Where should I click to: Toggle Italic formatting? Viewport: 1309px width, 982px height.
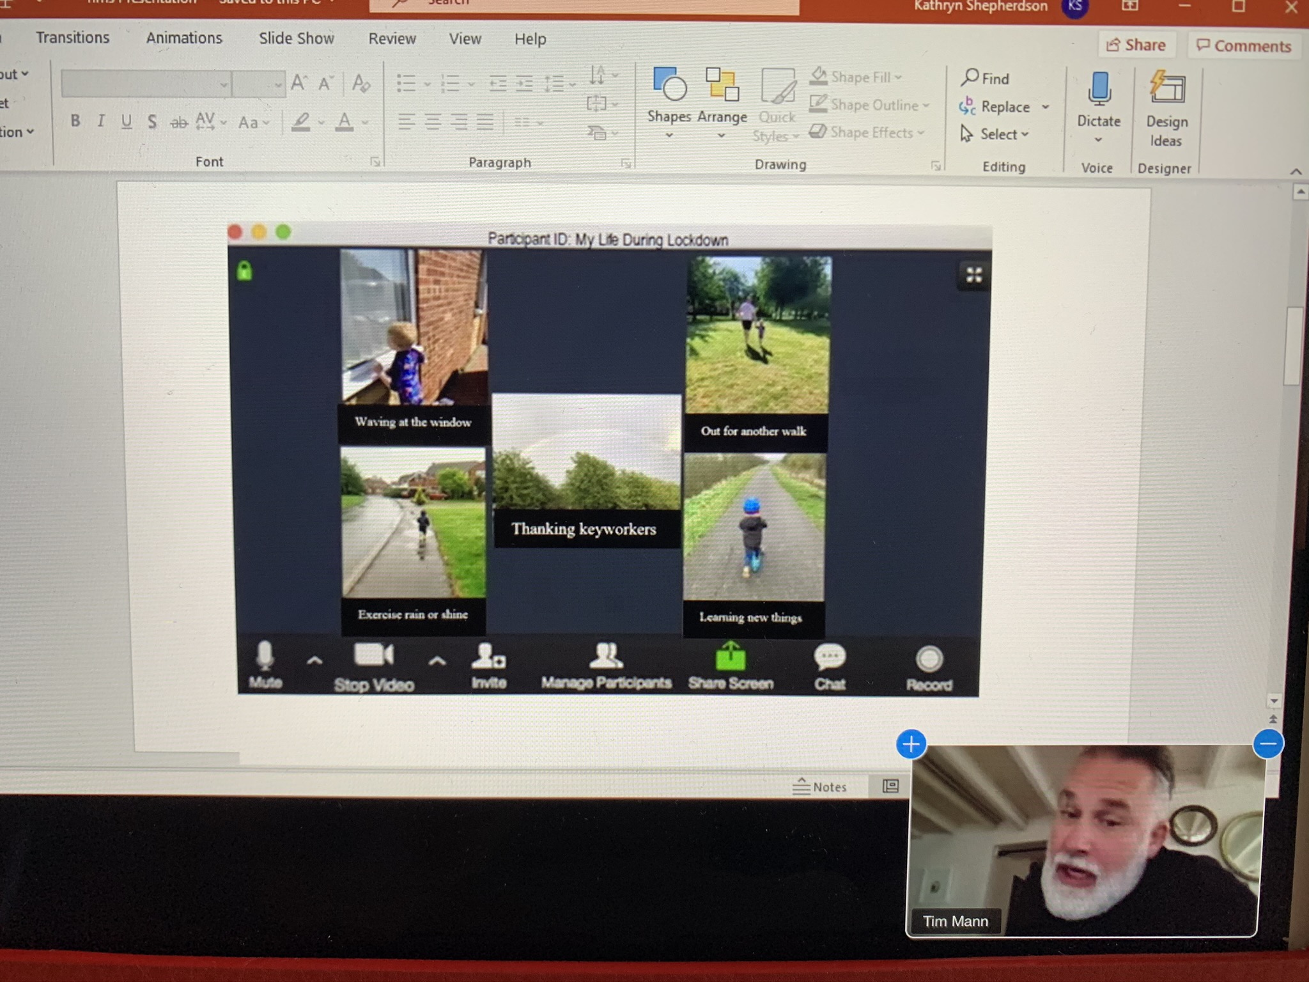(x=100, y=120)
